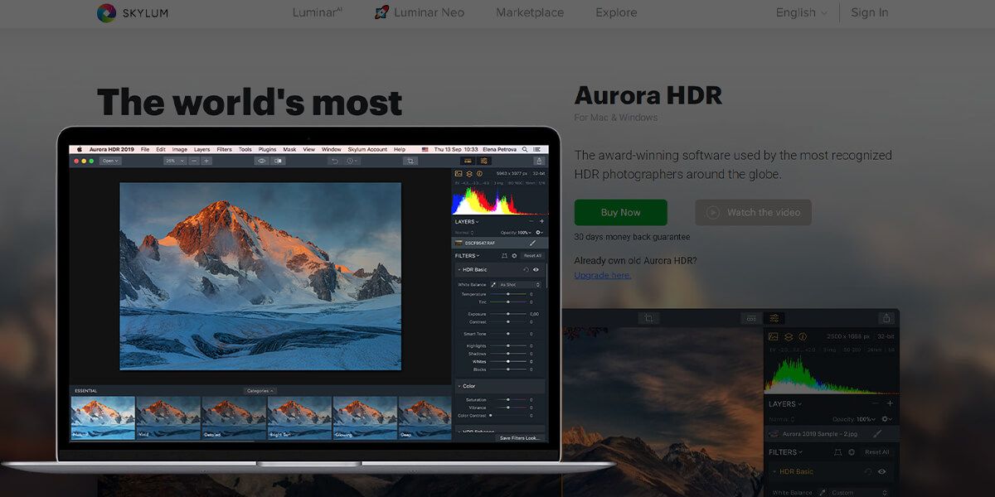The width and height of the screenshot is (995, 497).
Task: Click the brush icon on the DSCF9547.RAF layer
Action: [533, 243]
